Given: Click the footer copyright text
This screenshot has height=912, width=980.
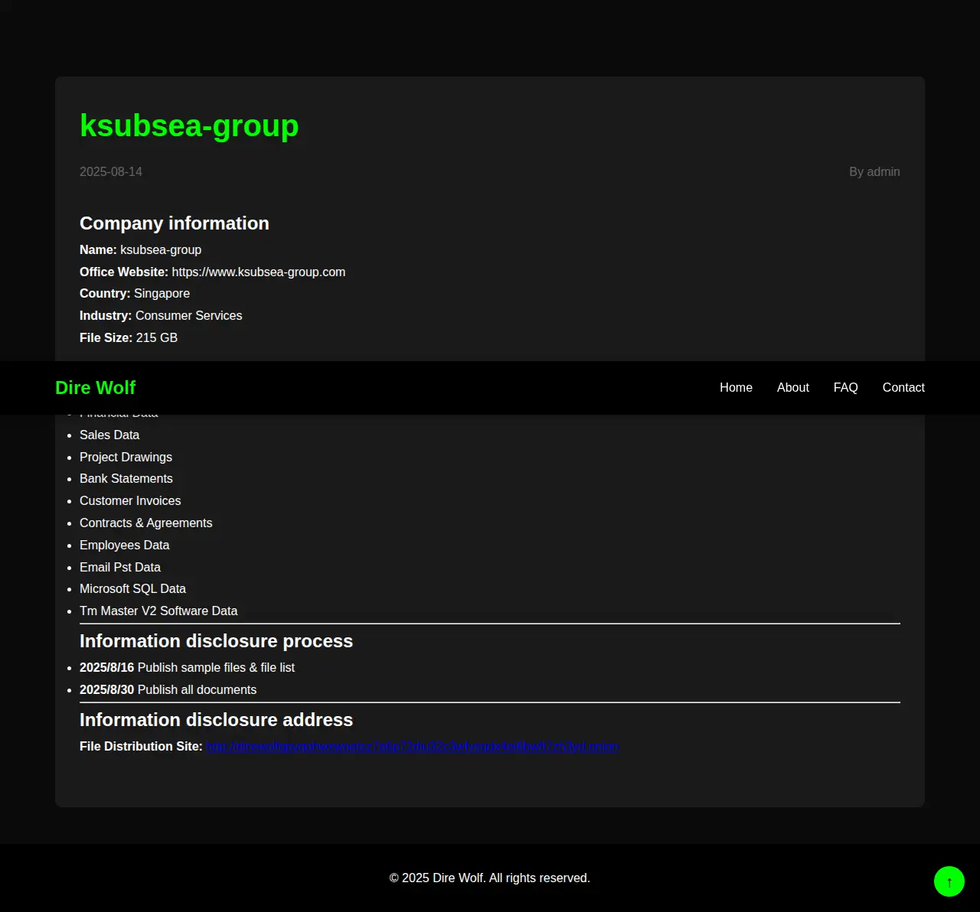Looking at the screenshot, I should pyautogui.click(x=489, y=878).
